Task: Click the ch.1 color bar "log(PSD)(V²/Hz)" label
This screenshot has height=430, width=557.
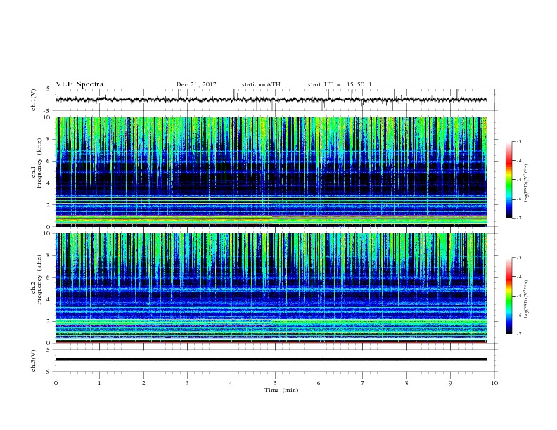Action: coord(527,183)
